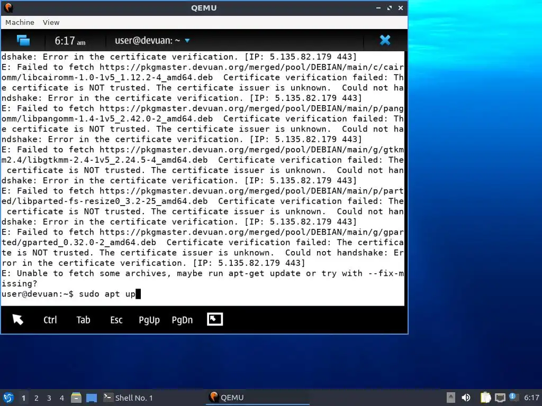Click the notification info tray icon
The width and height of the screenshot is (542, 406).
pos(513,397)
